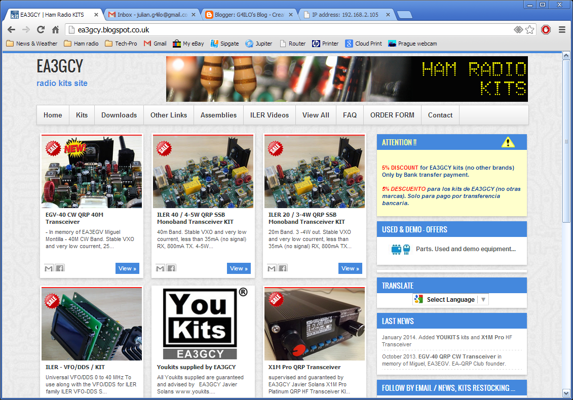Open the Contact menu item
The image size is (573, 400).
pos(440,115)
